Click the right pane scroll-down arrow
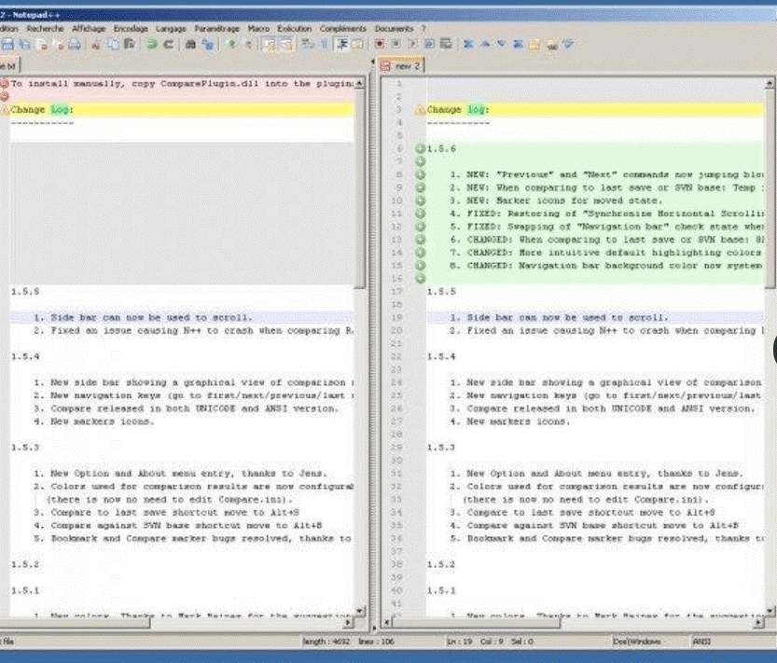Image resolution: width=777 pixels, height=663 pixels. pyautogui.click(x=770, y=611)
